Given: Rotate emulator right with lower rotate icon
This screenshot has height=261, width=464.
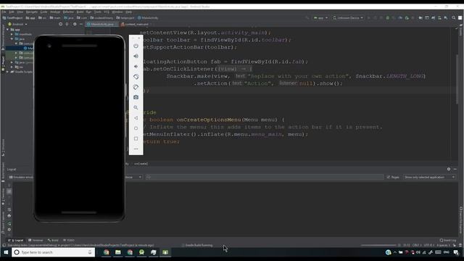Looking at the screenshot, I should tap(136, 87).
